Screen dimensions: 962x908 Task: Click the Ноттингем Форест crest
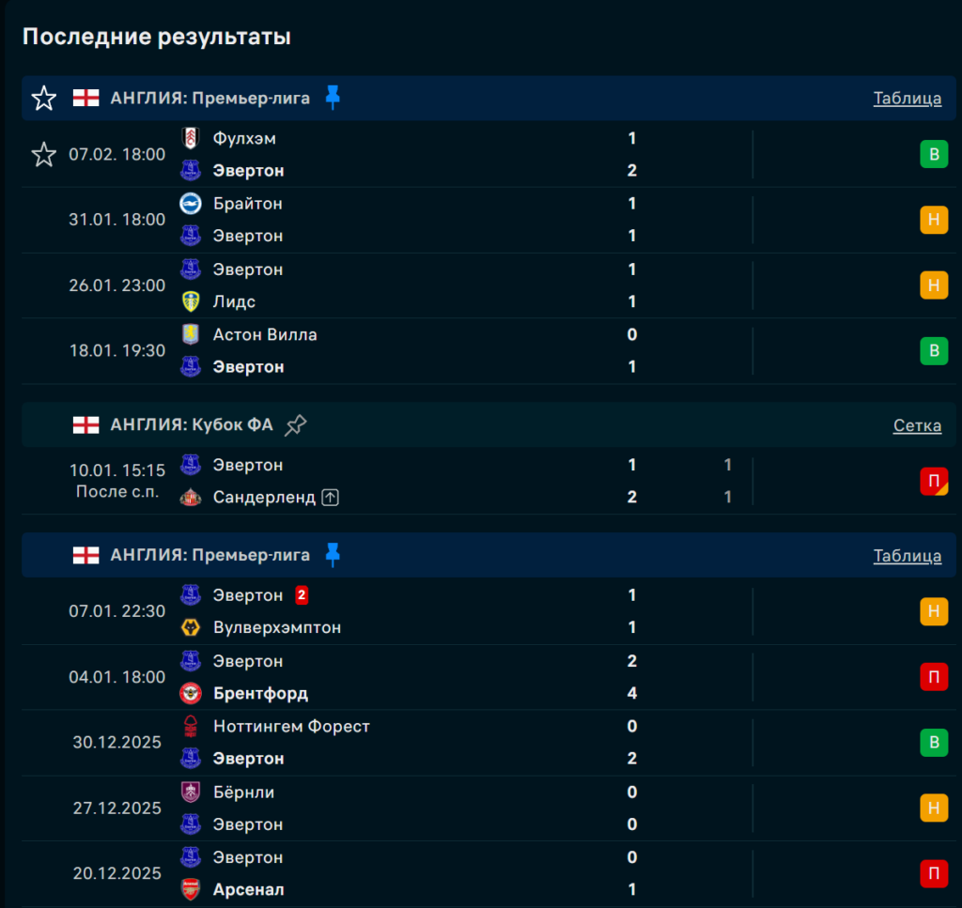pos(191,726)
